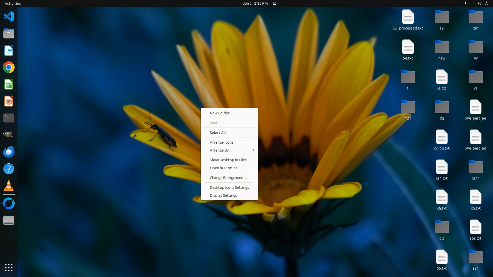Expand the Arrange By submenu arrow
This screenshot has width=493, height=277.
click(253, 150)
